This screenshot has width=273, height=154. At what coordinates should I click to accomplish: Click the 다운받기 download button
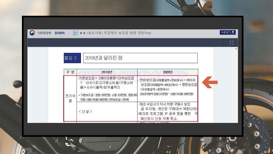pos(227,32)
